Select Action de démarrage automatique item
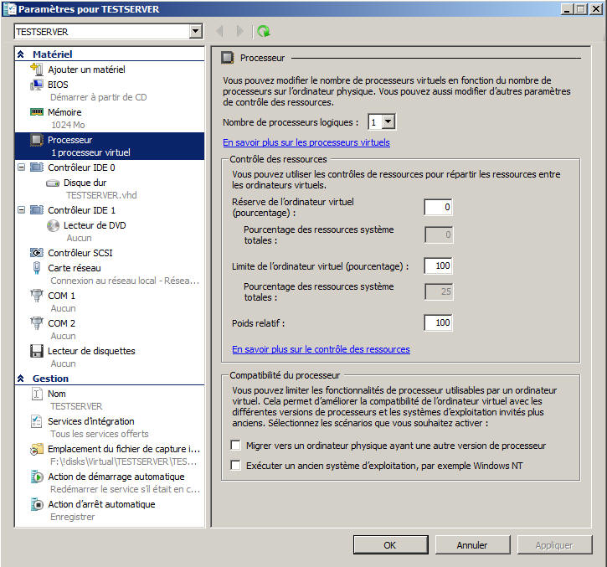Screen dimensions: 607x567 tap(116, 477)
